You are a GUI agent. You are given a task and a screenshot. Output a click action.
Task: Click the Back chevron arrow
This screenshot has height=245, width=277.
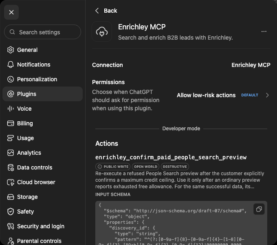point(97,11)
